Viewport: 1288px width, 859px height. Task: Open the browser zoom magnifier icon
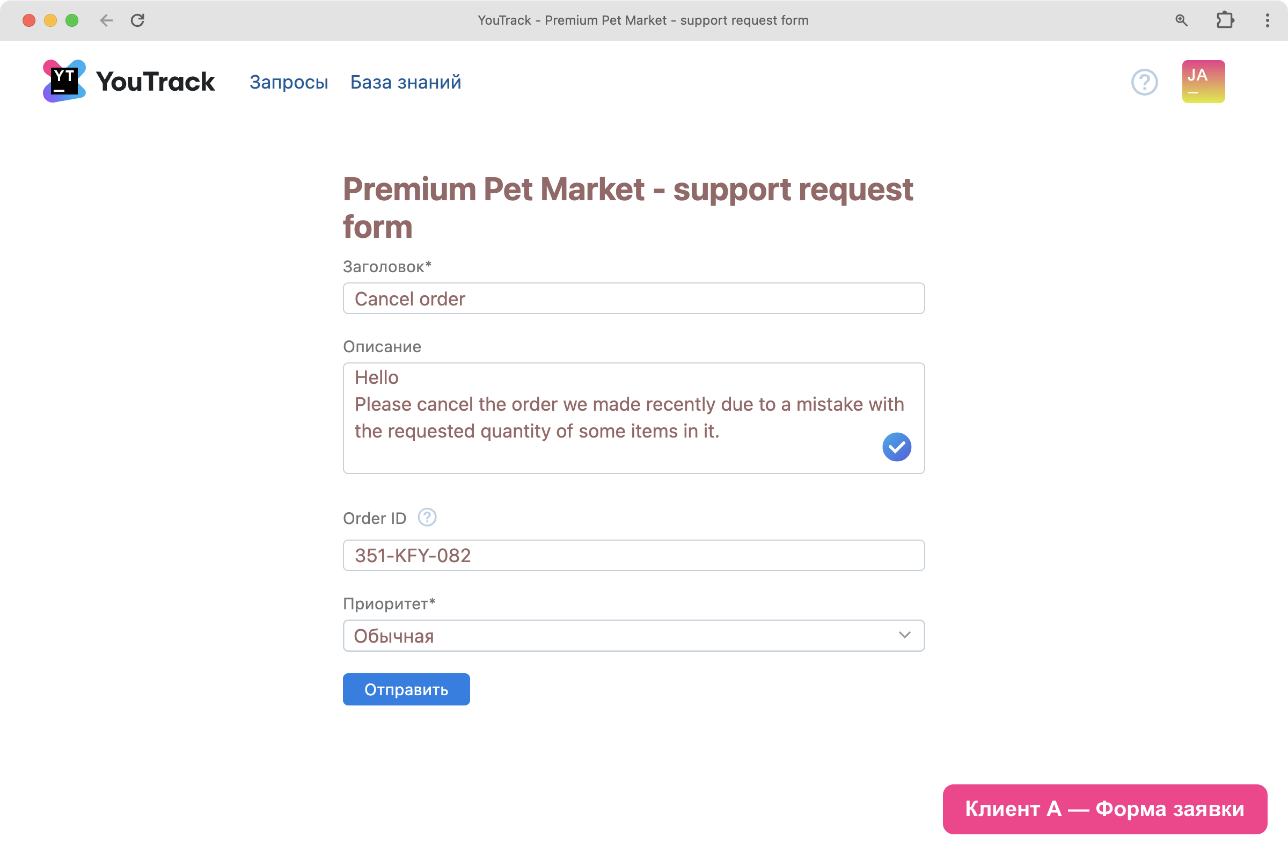(1181, 20)
